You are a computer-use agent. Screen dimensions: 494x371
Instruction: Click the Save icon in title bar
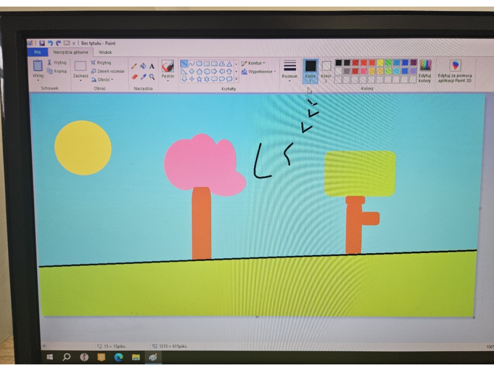click(x=42, y=43)
